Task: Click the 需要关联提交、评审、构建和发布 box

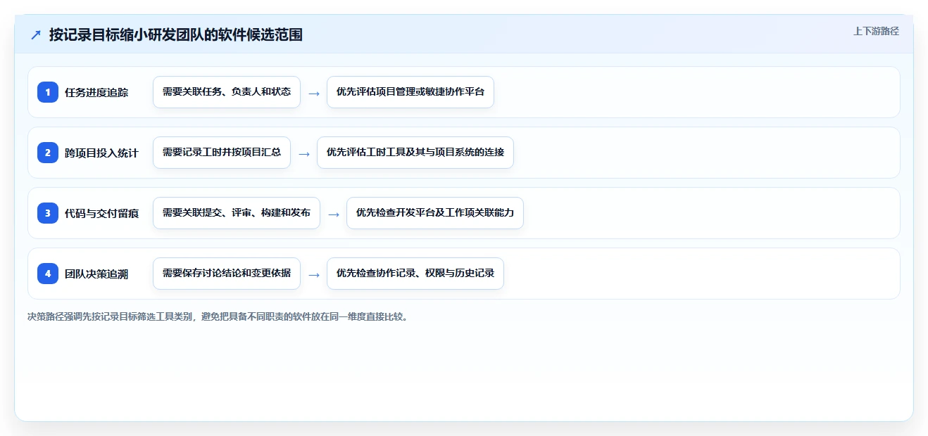Action: pyautogui.click(x=237, y=213)
